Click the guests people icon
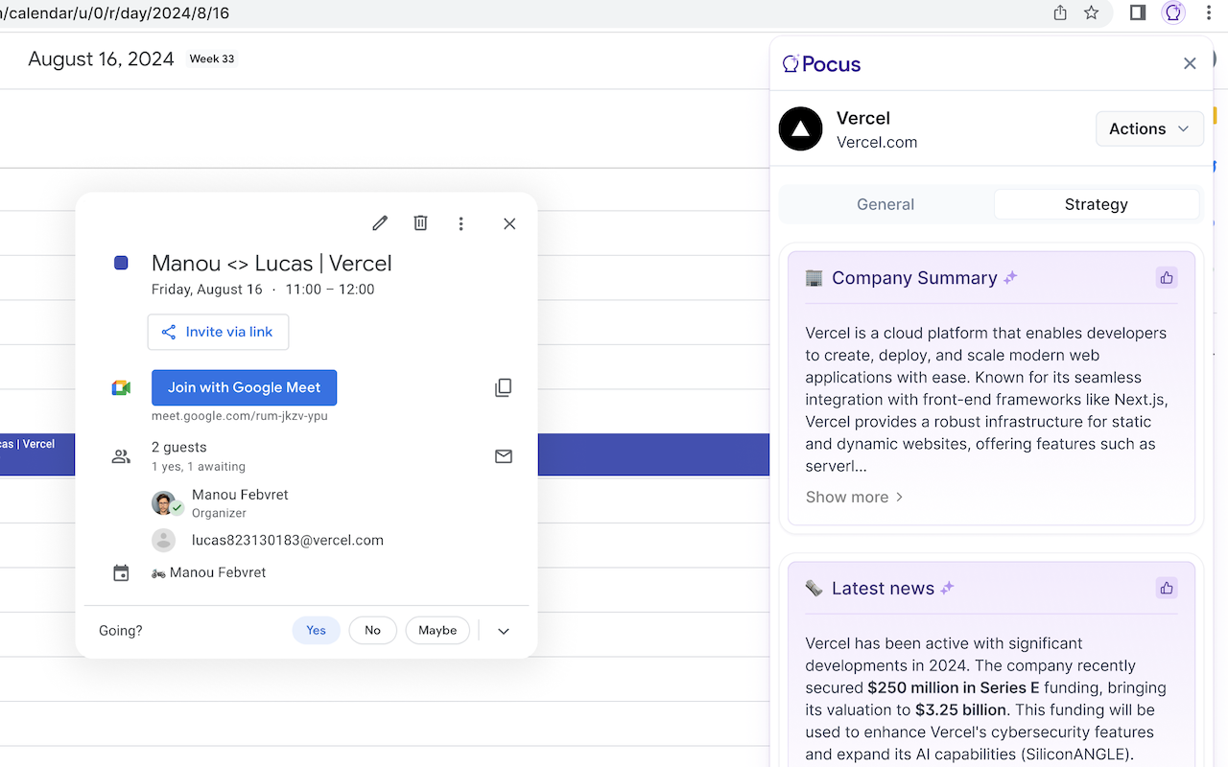1228x767 pixels. pyautogui.click(x=121, y=456)
